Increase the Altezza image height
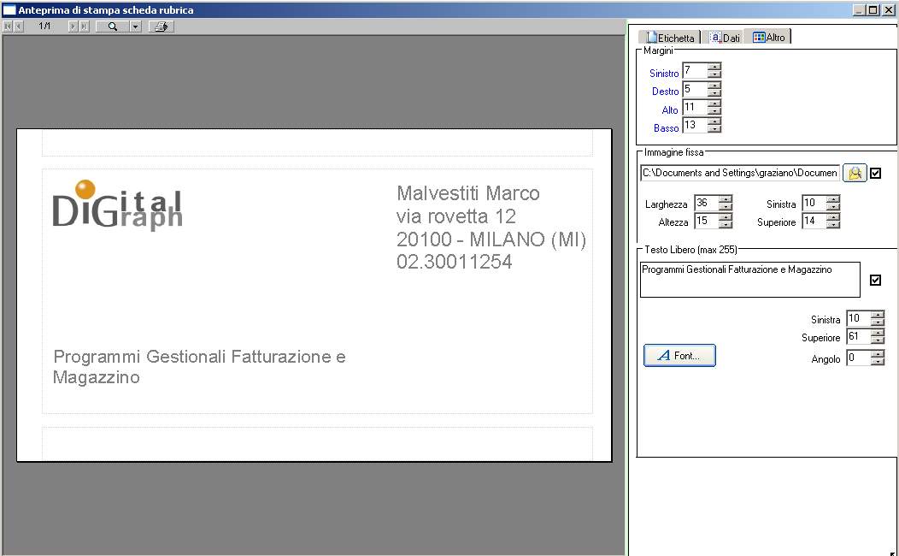Image resolution: width=899 pixels, height=556 pixels. [726, 217]
